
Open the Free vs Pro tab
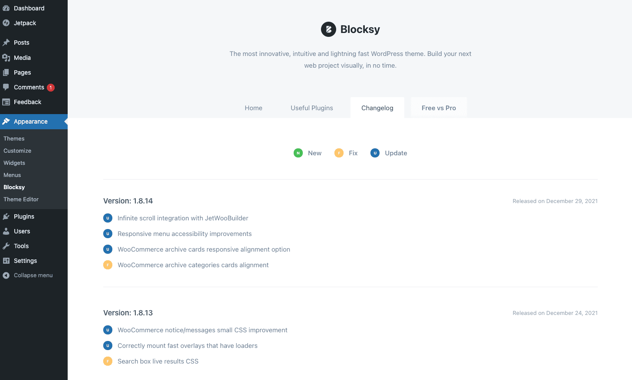click(x=439, y=108)
